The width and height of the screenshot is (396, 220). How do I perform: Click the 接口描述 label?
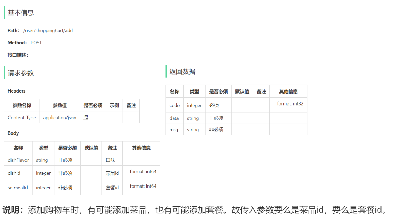coord(18,55)
